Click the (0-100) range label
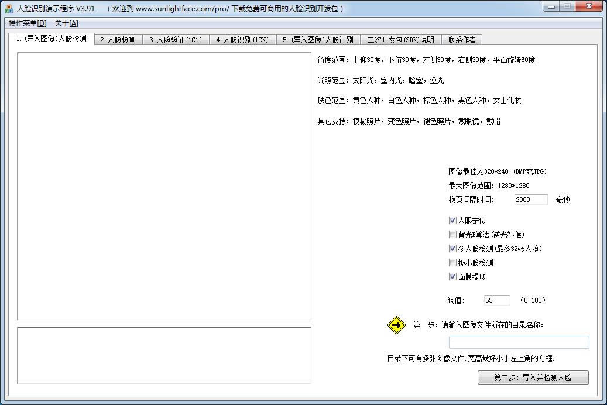 [x=533, y=300]
